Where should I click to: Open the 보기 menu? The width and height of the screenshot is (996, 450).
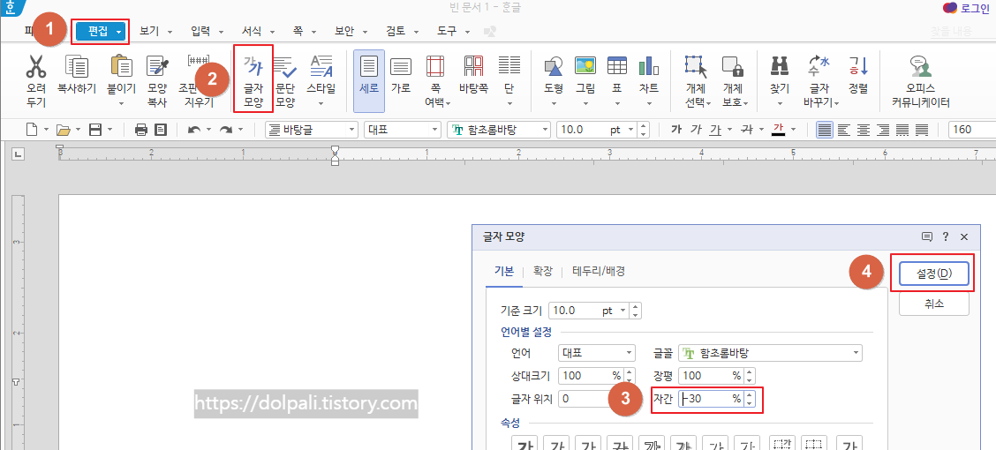155,31
